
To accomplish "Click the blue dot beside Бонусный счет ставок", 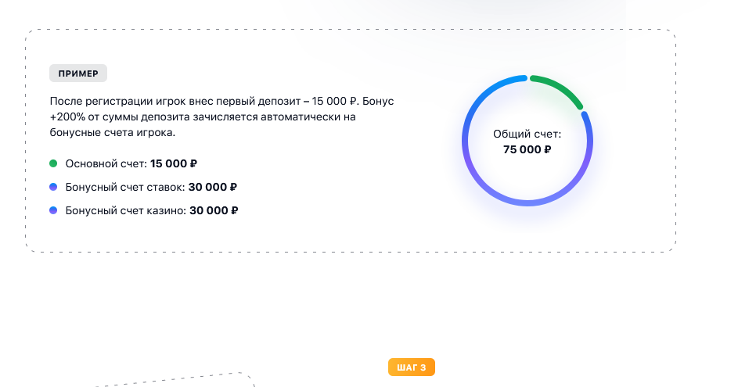I will 53,187.
